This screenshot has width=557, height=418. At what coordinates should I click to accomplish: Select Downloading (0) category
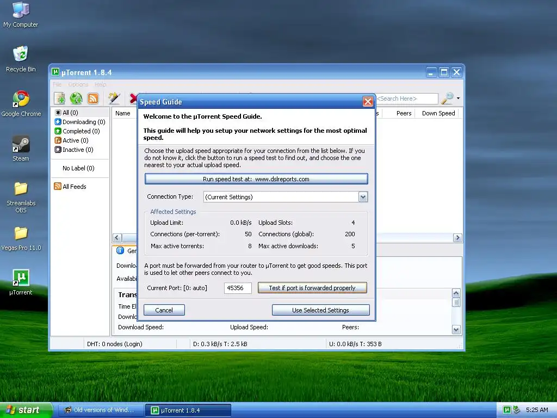[80, 121]
